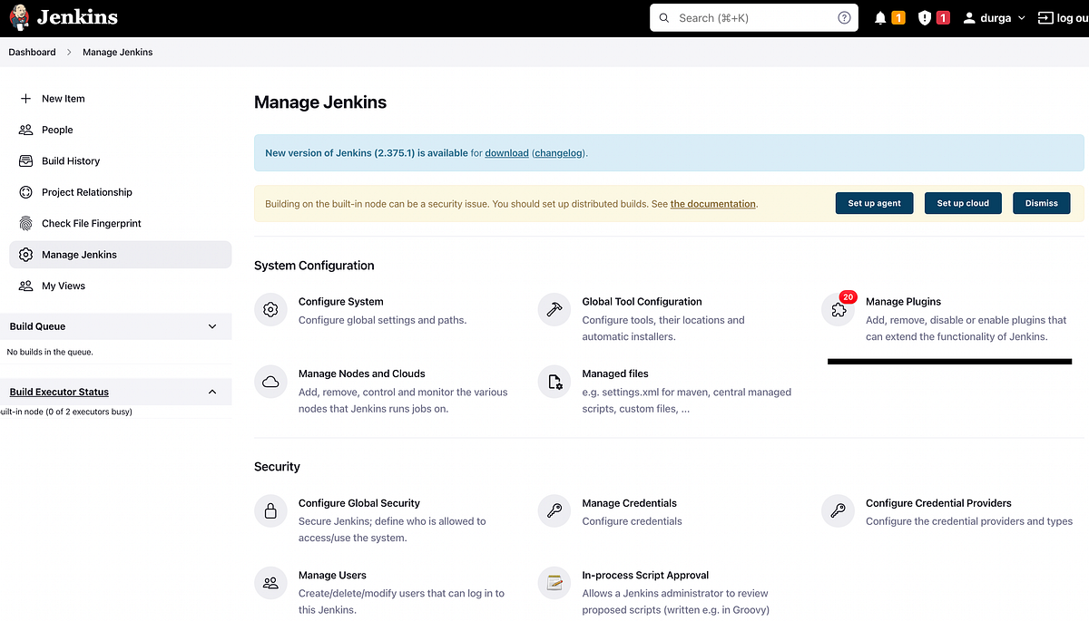The width and height of the screenshot is (1089, 621).
Task: Click the Global Tool Configuration wrench icon
Action: click(x=554, y=309)
